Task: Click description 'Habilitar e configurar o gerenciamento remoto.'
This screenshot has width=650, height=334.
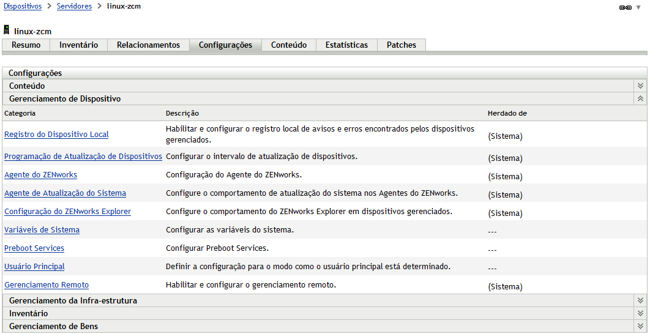Action: pos(250,284)
